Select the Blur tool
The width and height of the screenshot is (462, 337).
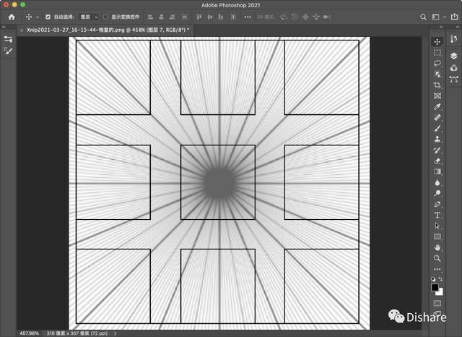coord(437,183)
